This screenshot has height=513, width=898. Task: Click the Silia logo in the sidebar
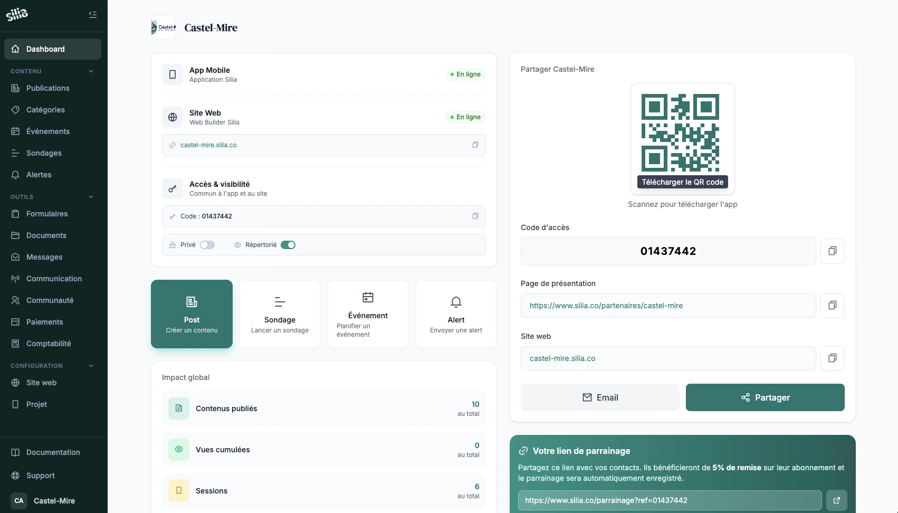[17, 15]
